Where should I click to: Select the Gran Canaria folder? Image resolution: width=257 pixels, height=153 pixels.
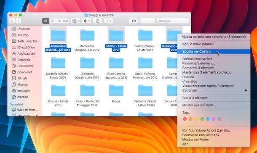tap(116, 63)
